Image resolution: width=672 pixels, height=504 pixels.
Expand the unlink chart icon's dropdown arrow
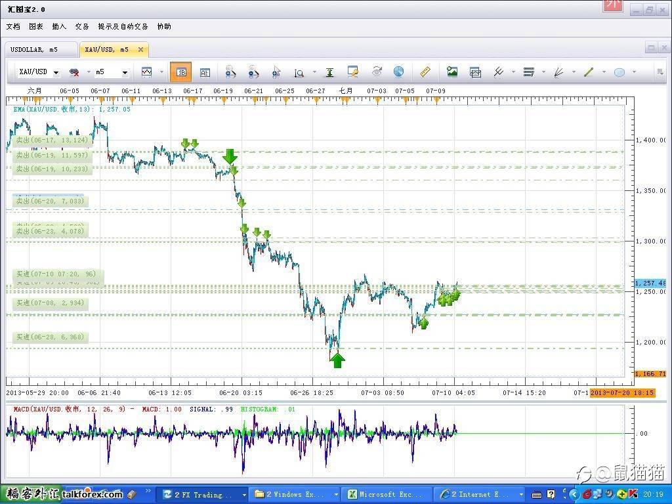[89, 72]
